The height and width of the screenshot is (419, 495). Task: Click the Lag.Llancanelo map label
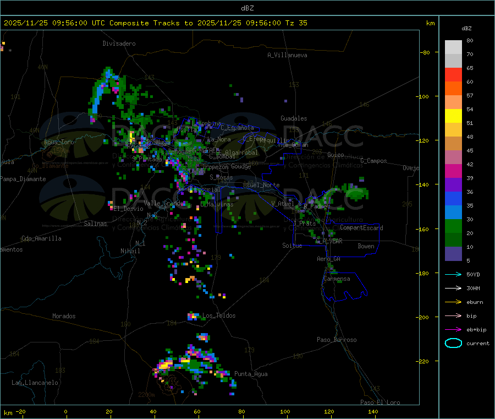pyautogui.click(x=35, y=383)
